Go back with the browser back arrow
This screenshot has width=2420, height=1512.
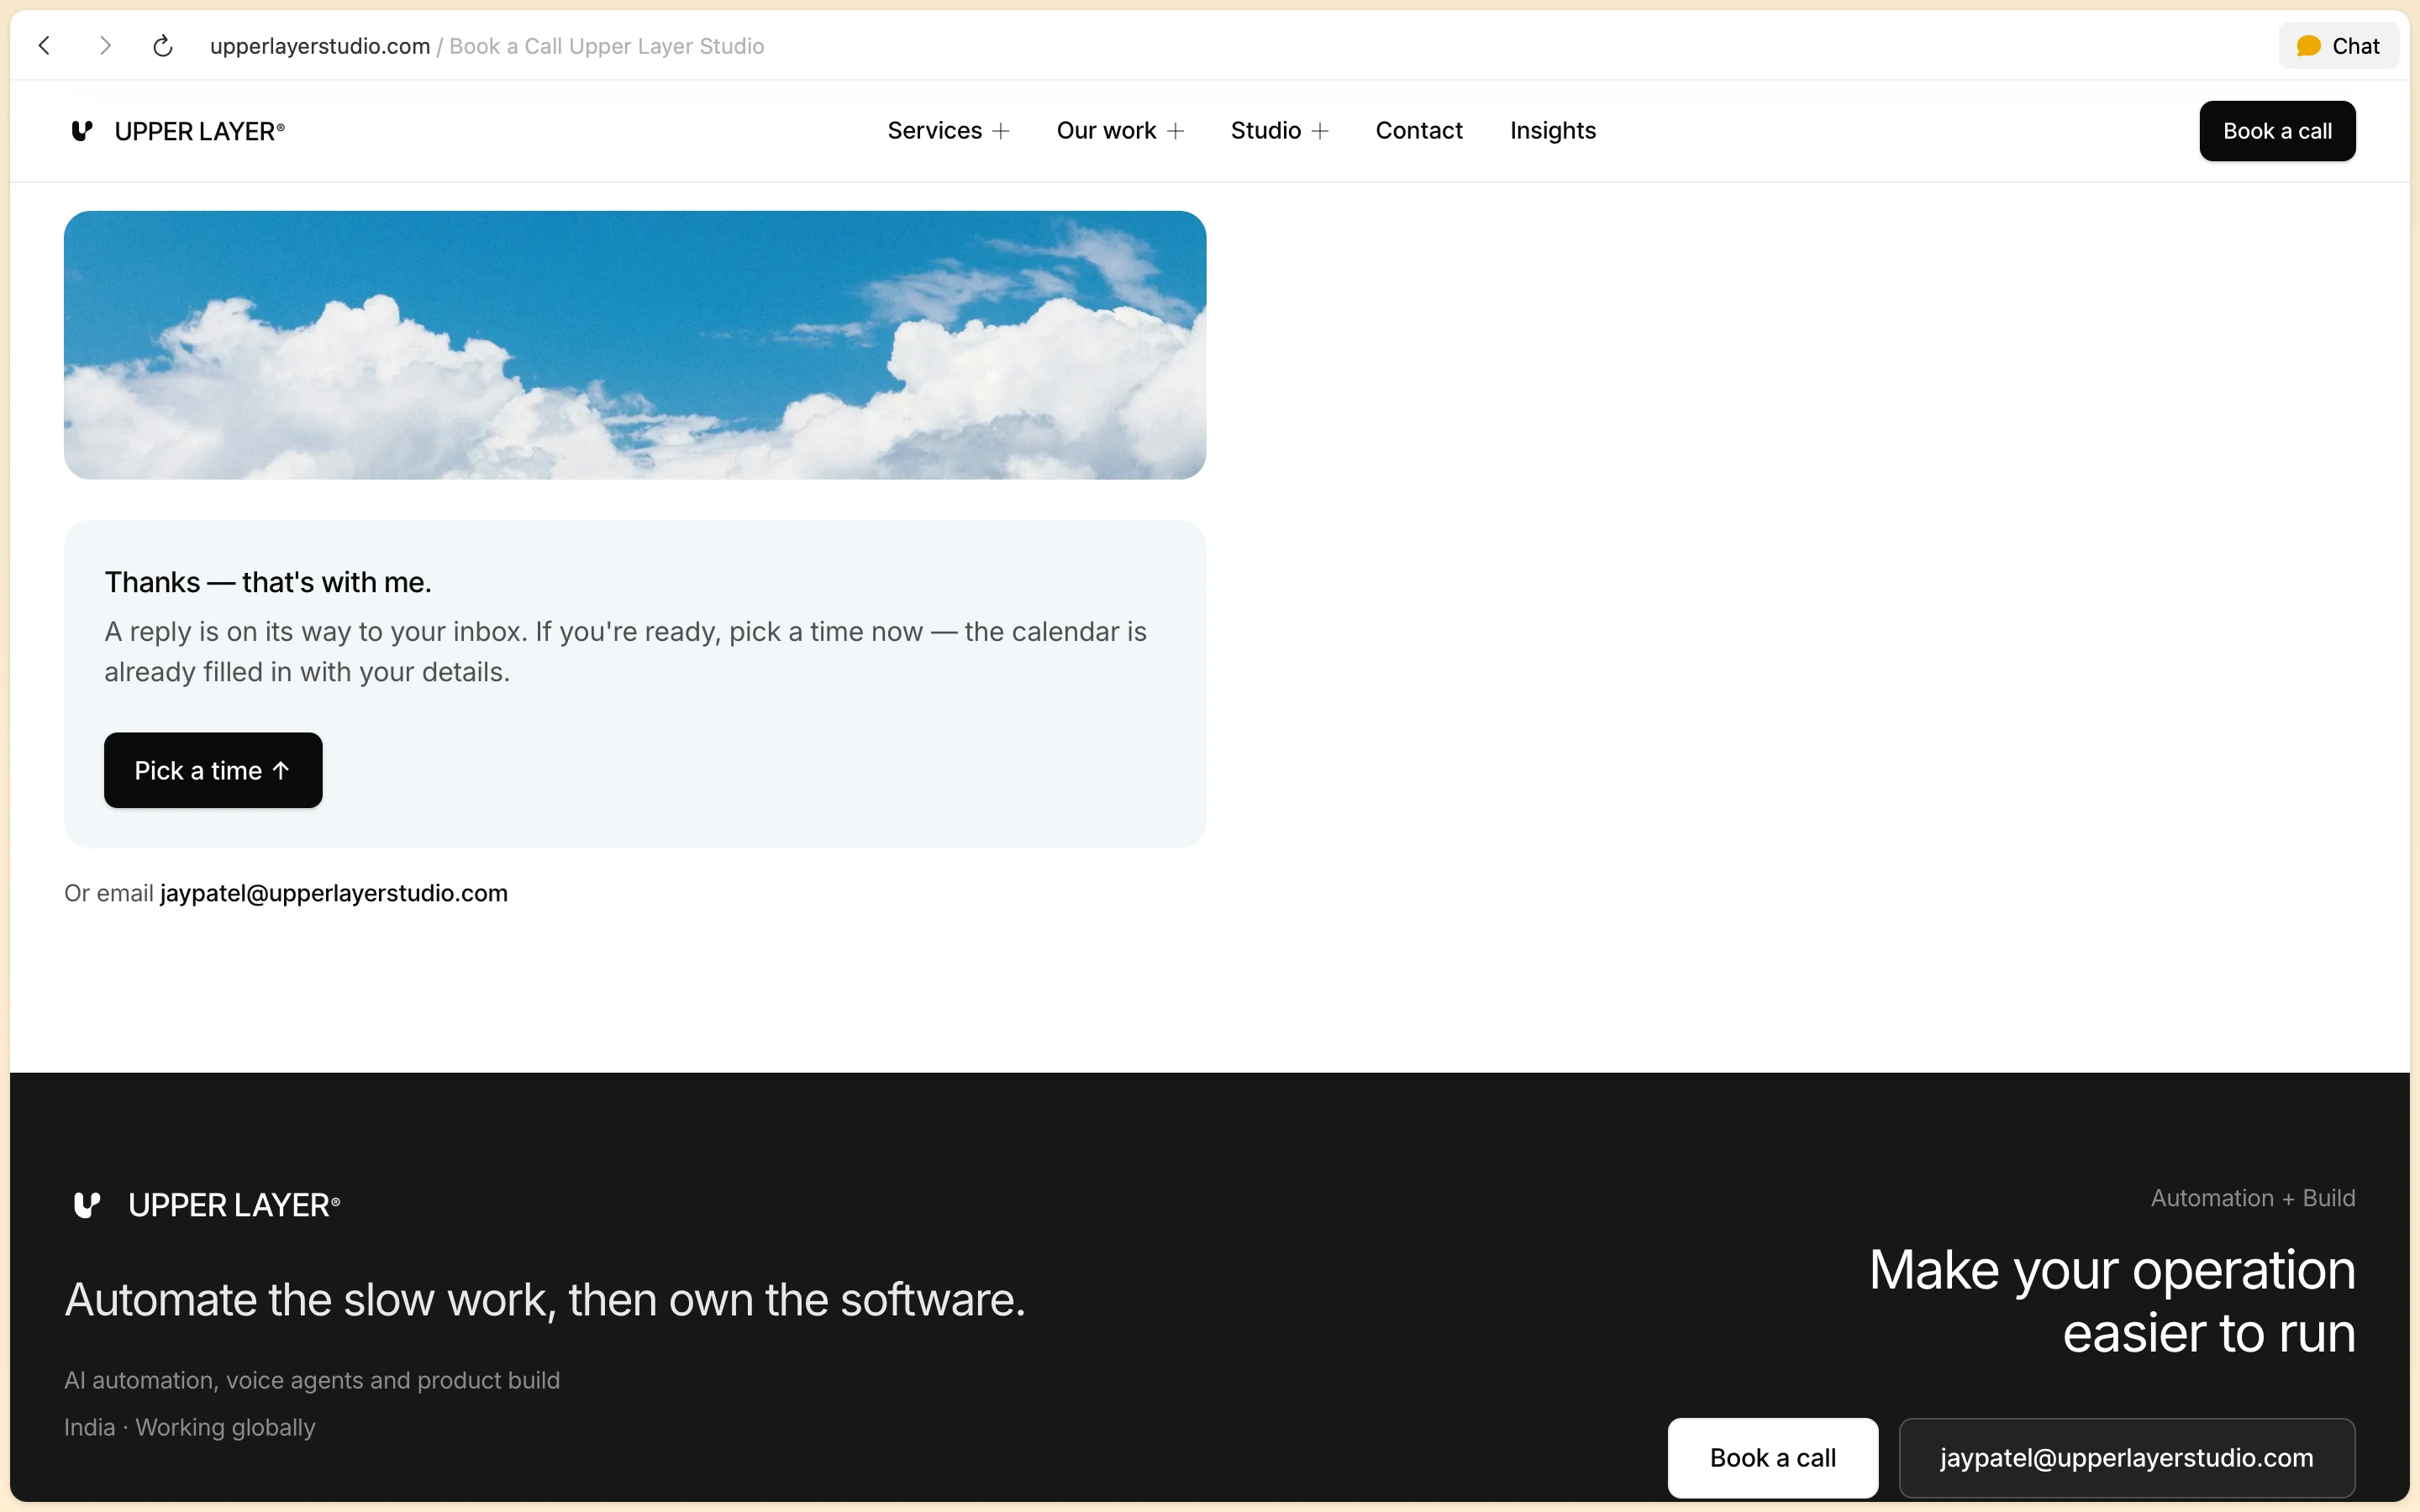44,46
